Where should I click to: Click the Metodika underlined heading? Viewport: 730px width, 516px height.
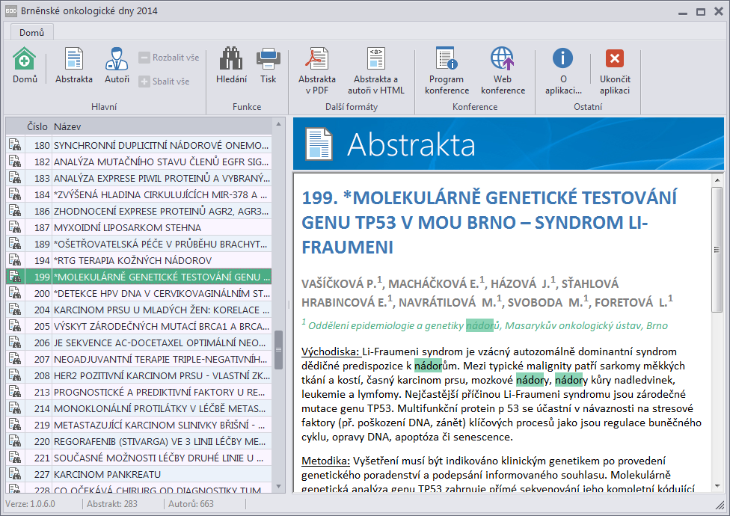325,461
